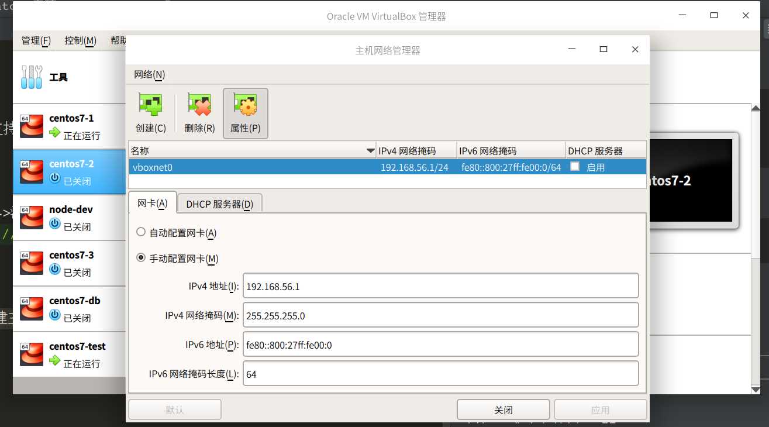Click the DHCP server column header
769x427 pixels.
(606, 151)
